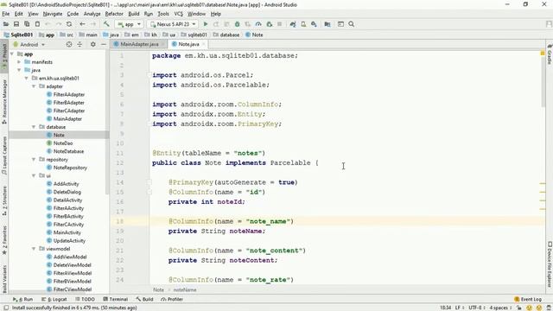Open the Build menu
The height and width of the screenshot is (311, 553).
[134, 14]
